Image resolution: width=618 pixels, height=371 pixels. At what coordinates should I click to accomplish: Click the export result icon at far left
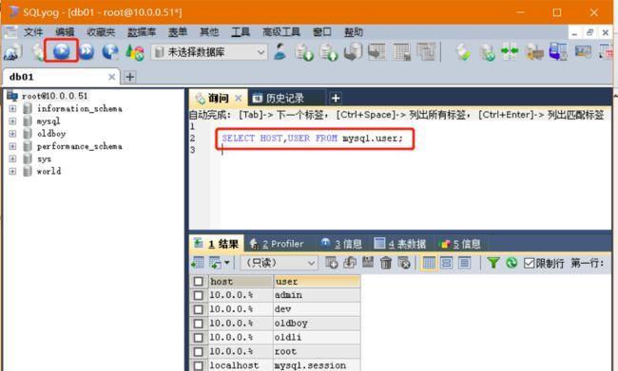click(x=198, y=263)
